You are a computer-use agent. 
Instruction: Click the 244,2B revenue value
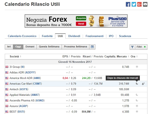[86, 78]
